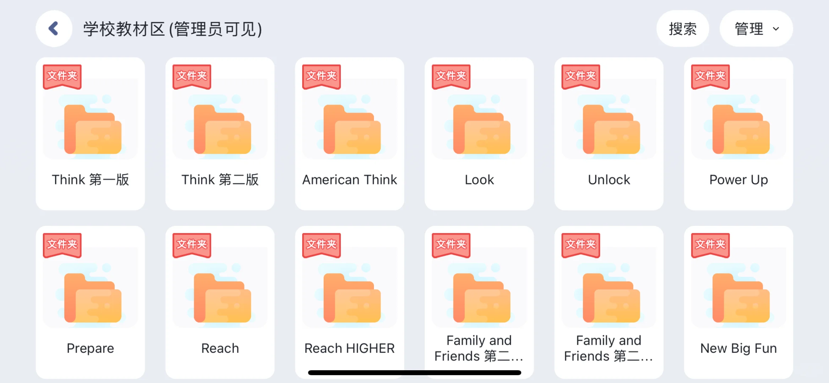Click the 文件夹 badge on Power Up

709,76
